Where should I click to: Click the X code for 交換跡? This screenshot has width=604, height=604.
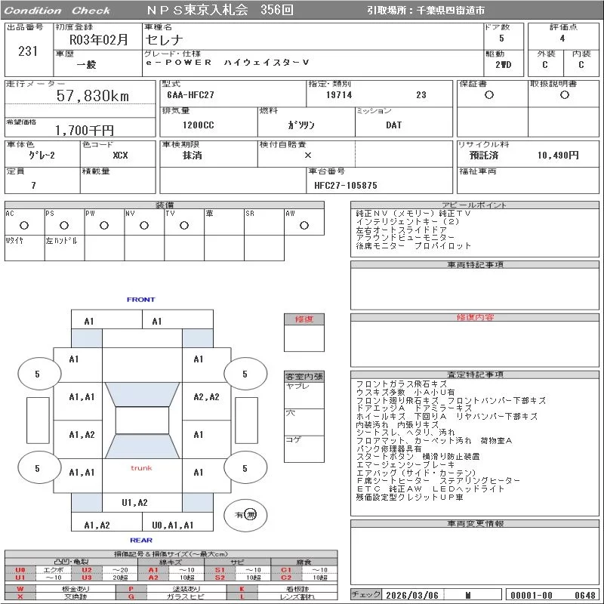pos(20,596)
